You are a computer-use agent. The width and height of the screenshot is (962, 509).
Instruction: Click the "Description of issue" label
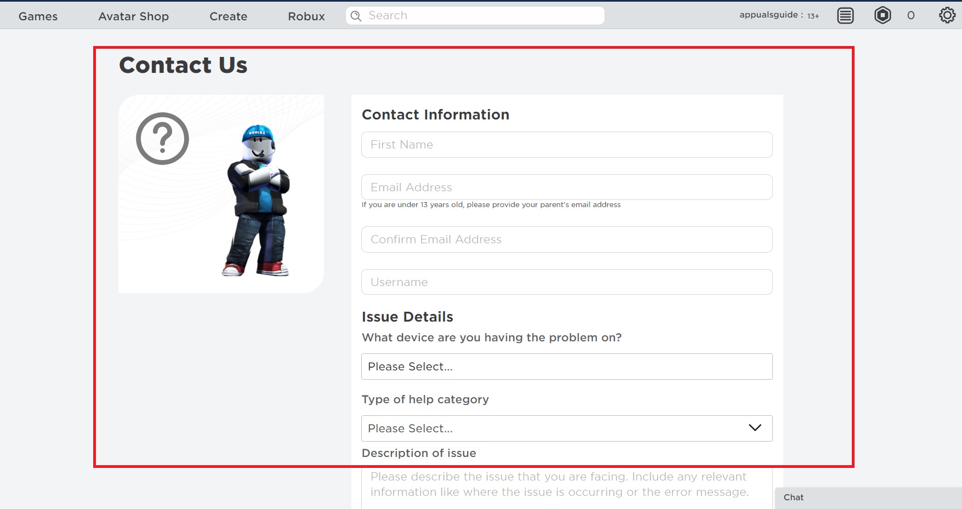pyautogui.click(x=419, y=453)
